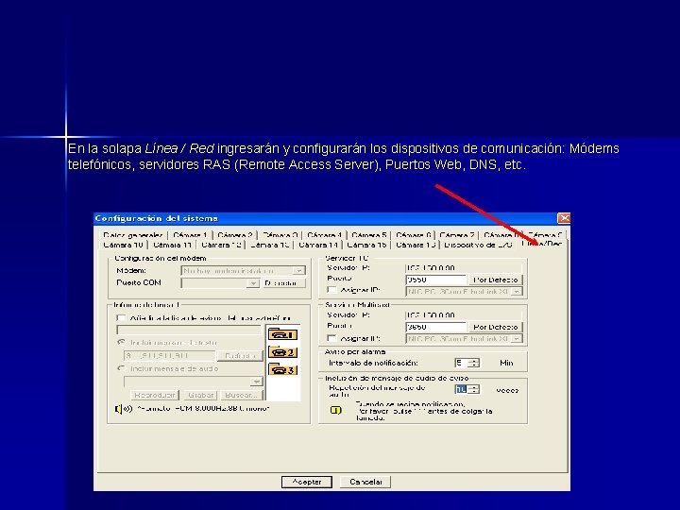Open the Servidor TC network adapter dropdown
The image size is (680, 510).
(516, 292)
